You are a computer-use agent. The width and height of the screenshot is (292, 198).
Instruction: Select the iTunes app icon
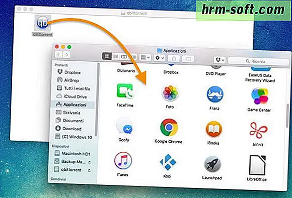123,161
